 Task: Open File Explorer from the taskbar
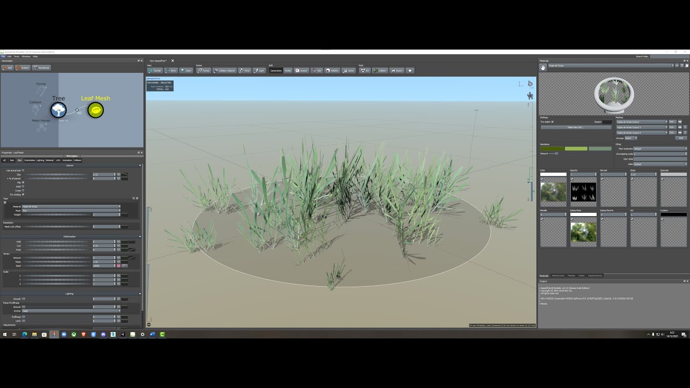34,334
